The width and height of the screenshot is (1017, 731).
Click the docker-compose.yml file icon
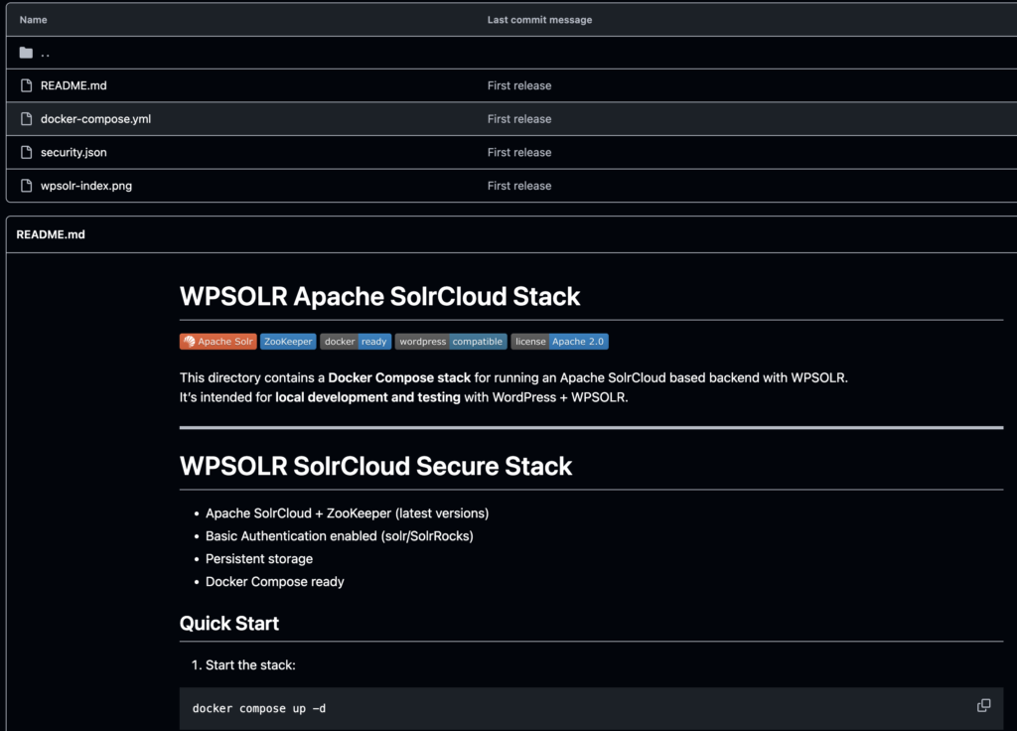coord(26,119)
